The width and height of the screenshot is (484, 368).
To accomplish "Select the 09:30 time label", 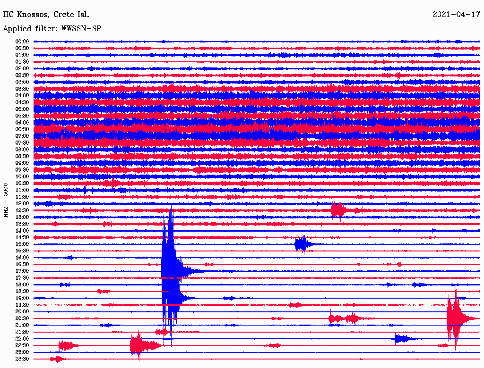I will [22, 170].
